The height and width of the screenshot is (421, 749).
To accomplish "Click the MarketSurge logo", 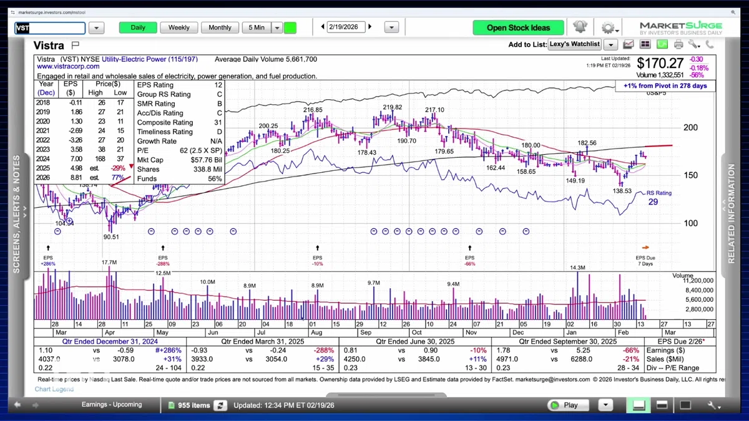I will click(x=681, y=27).
